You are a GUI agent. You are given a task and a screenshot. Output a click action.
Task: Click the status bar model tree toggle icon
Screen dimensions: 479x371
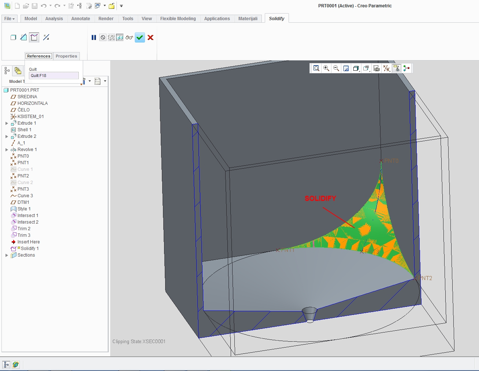6,365
